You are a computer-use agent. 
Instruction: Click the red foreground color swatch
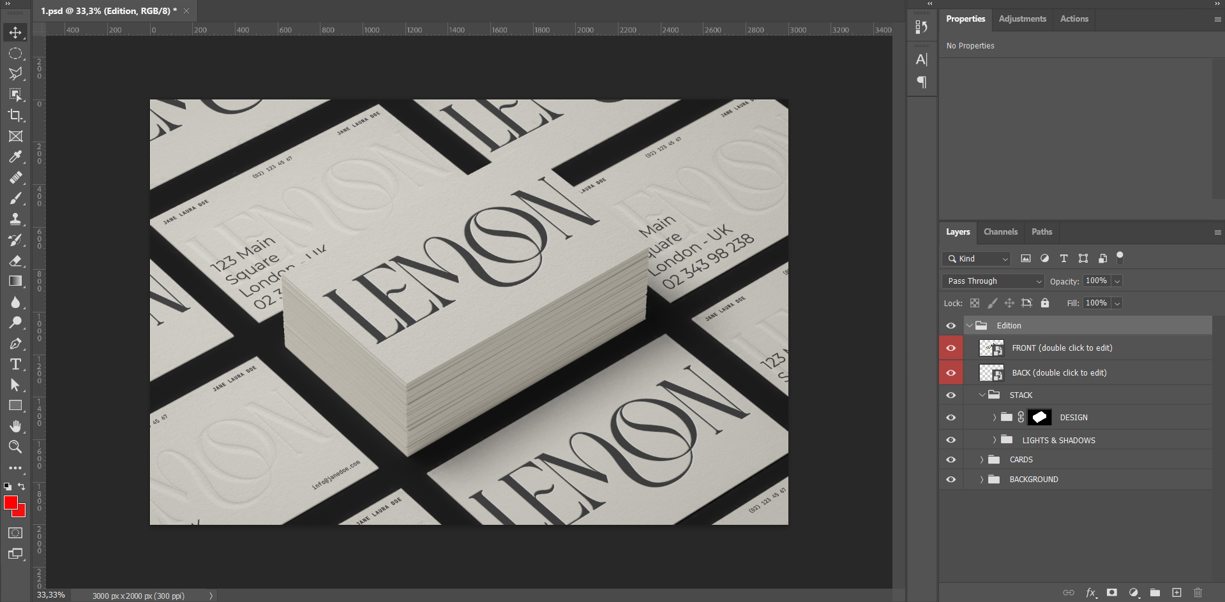[x=11, y=503]
